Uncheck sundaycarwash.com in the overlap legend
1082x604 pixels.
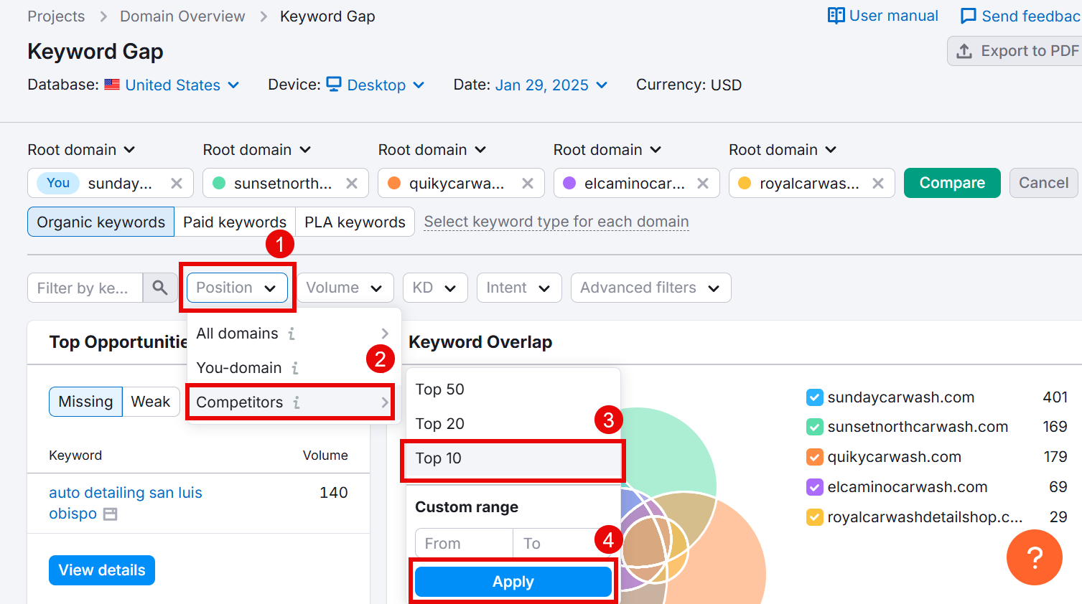tap(814, 397)
